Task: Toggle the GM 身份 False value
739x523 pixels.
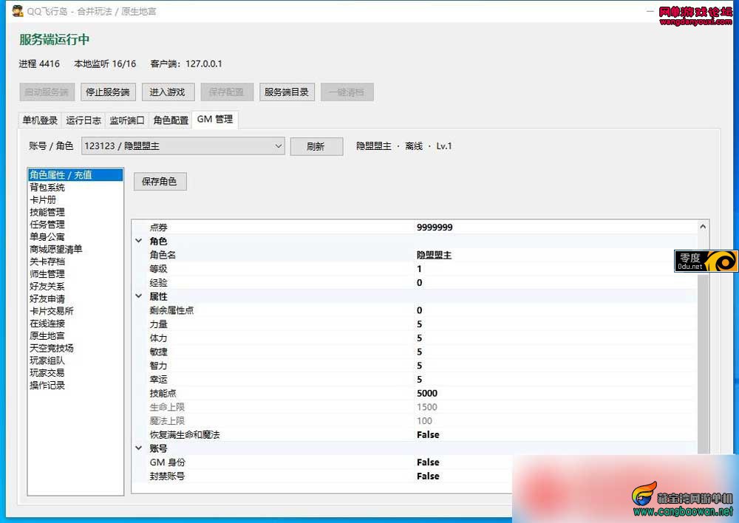Action: 428,462
